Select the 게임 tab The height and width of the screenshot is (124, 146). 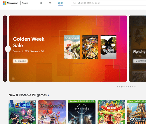coord(60,3)
